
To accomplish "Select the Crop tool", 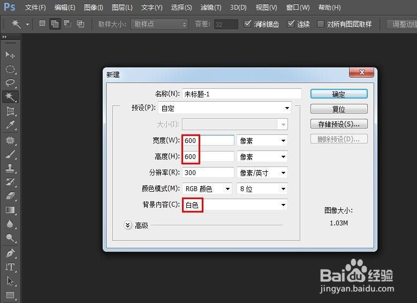I will pyautogui.click(x=10, y=111).
